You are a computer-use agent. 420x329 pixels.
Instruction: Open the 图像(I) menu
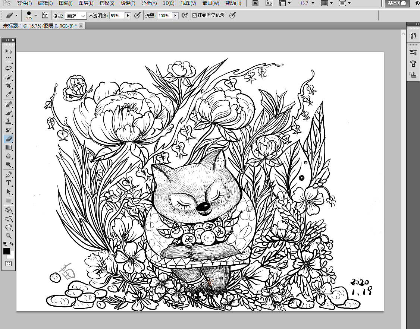point(66,3)
